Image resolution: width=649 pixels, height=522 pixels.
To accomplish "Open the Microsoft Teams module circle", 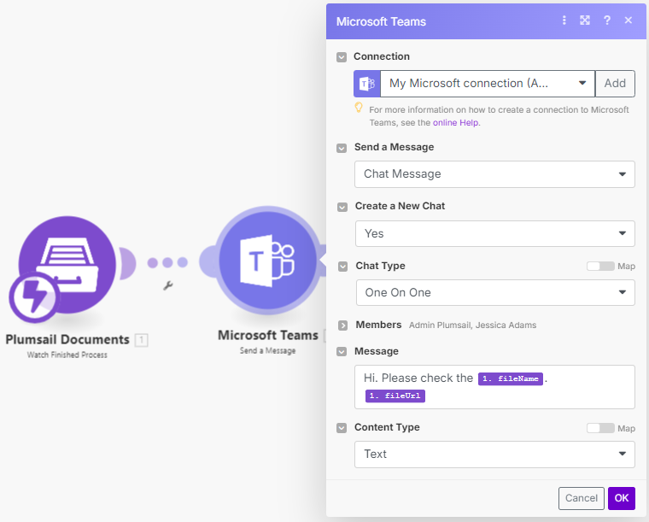I will tap(267, 260).
